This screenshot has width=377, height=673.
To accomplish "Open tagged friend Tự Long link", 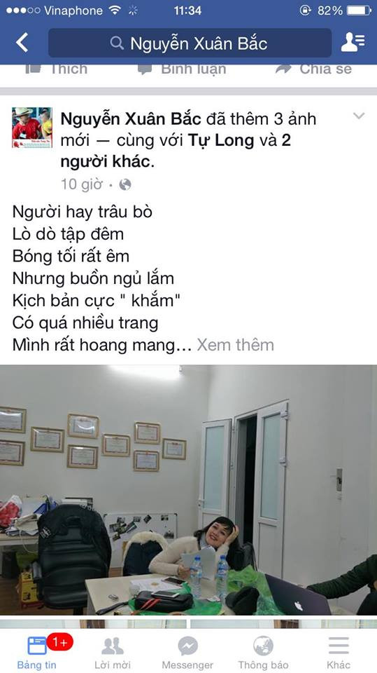I will point(221,140).
